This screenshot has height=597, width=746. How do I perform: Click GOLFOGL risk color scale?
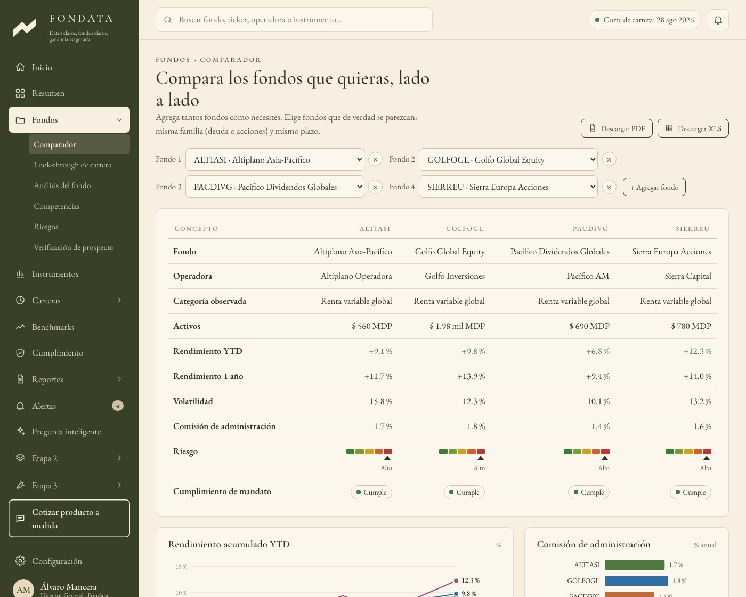(x=462, y=451)
